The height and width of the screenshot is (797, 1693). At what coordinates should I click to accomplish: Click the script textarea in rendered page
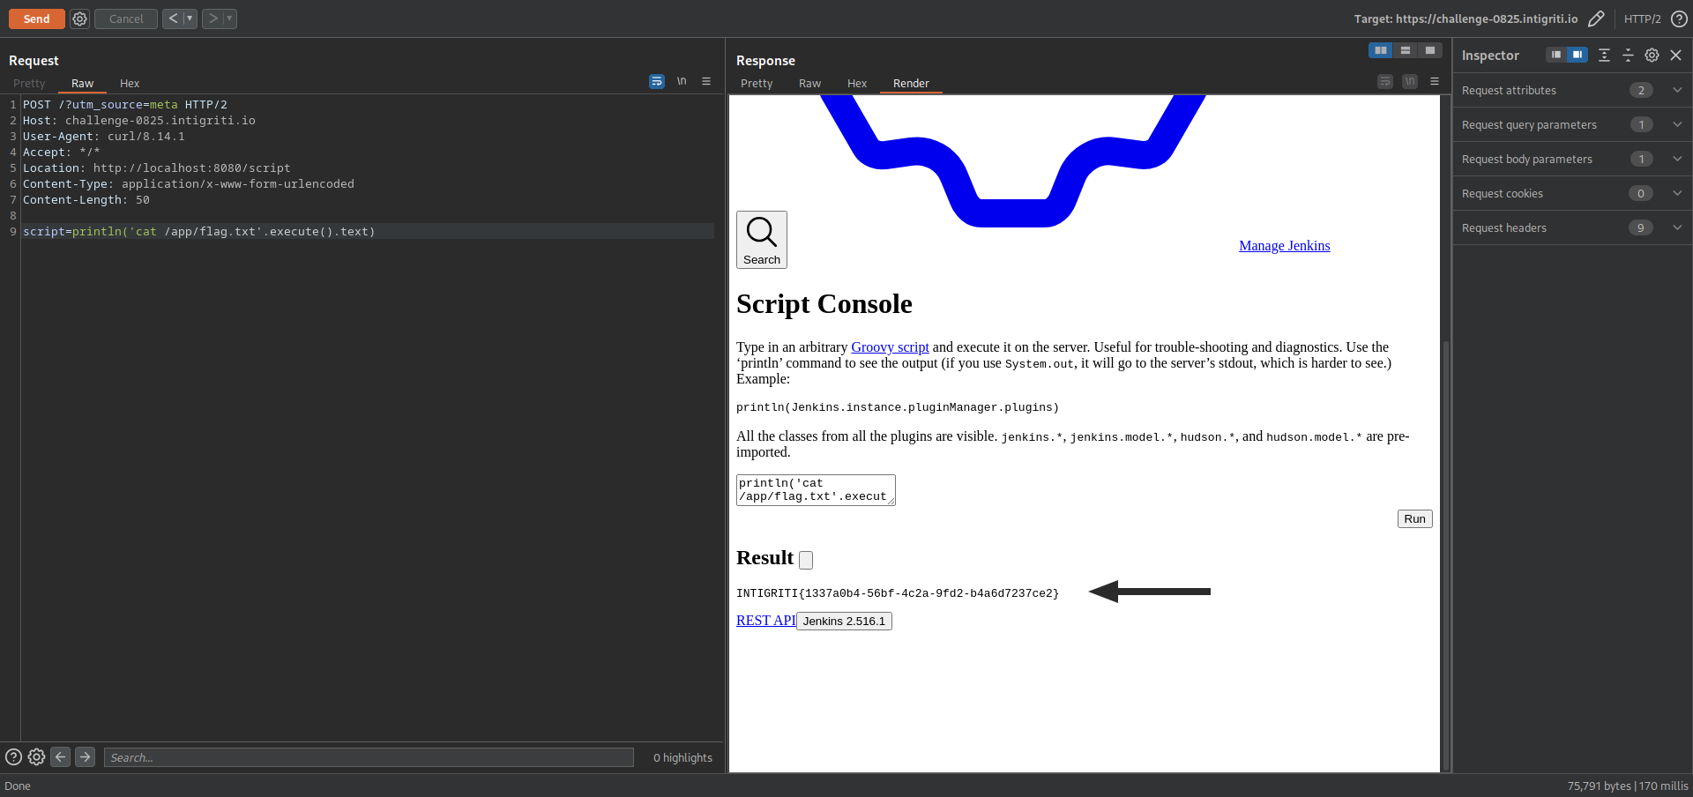click(816, 490)
